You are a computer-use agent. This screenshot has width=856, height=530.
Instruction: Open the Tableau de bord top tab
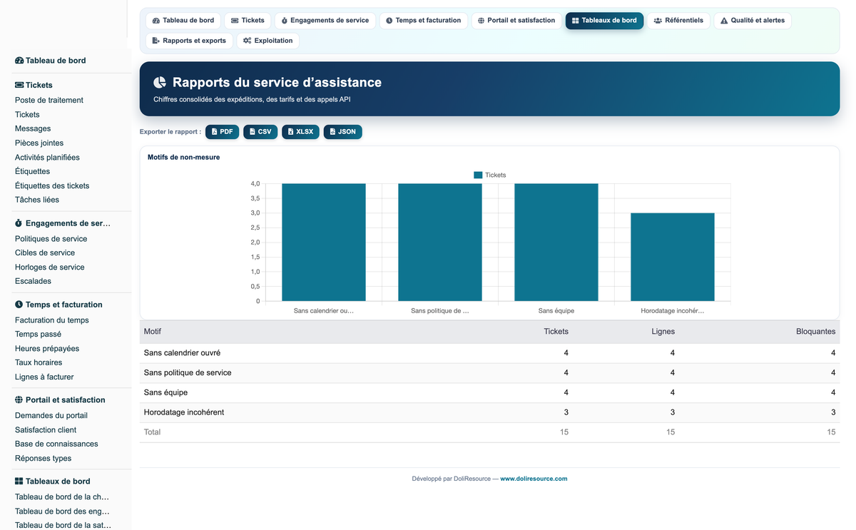[183, 21]
